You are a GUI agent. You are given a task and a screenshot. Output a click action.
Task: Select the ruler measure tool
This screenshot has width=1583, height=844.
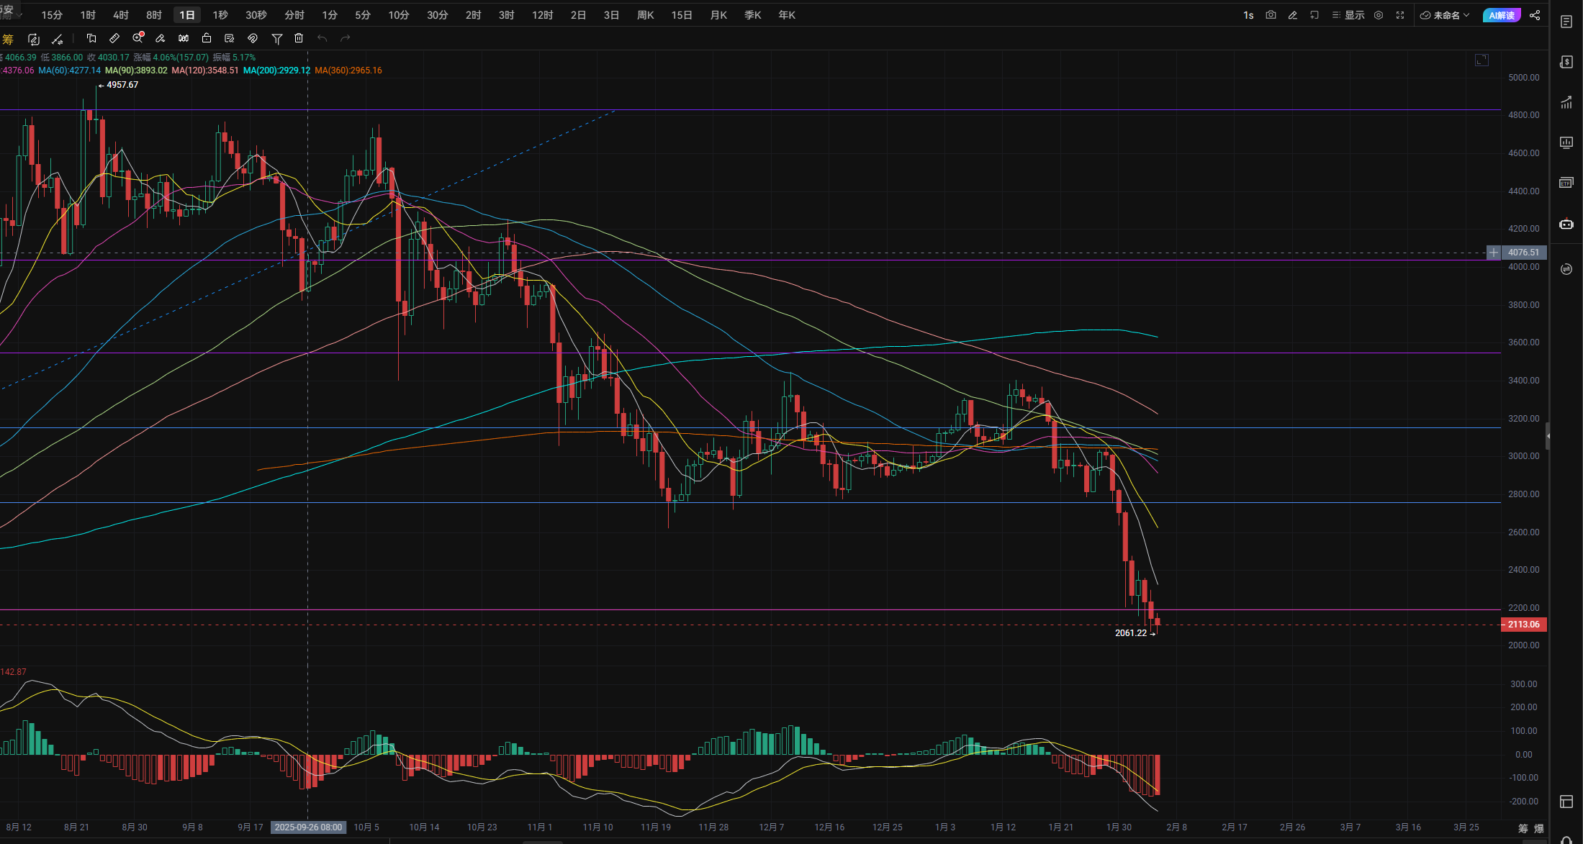pyautogui.click(x=114, y=38)
